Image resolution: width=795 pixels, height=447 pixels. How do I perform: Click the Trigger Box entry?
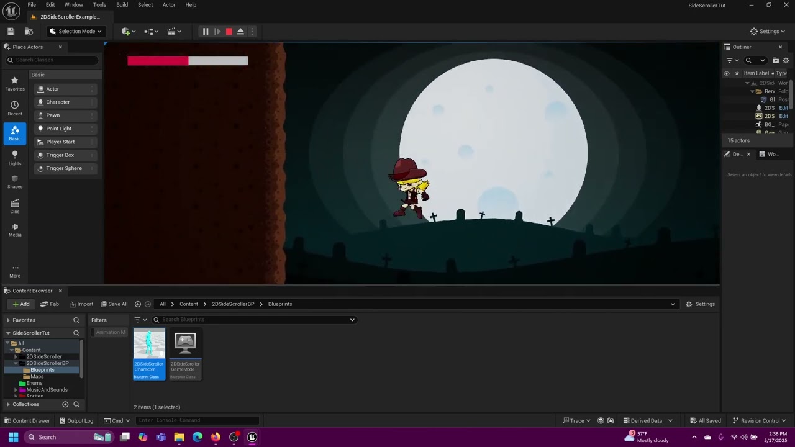click(65, 155)
